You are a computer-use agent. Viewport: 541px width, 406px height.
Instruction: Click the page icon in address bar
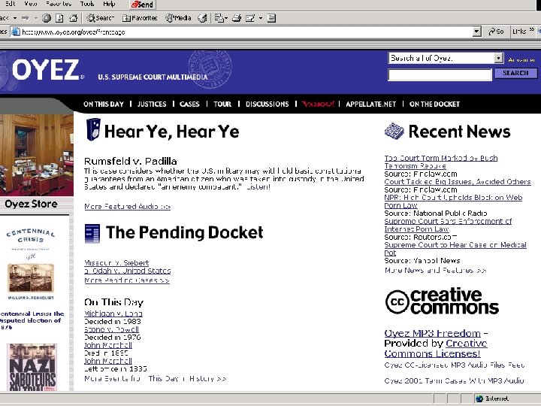click(16, 32)
